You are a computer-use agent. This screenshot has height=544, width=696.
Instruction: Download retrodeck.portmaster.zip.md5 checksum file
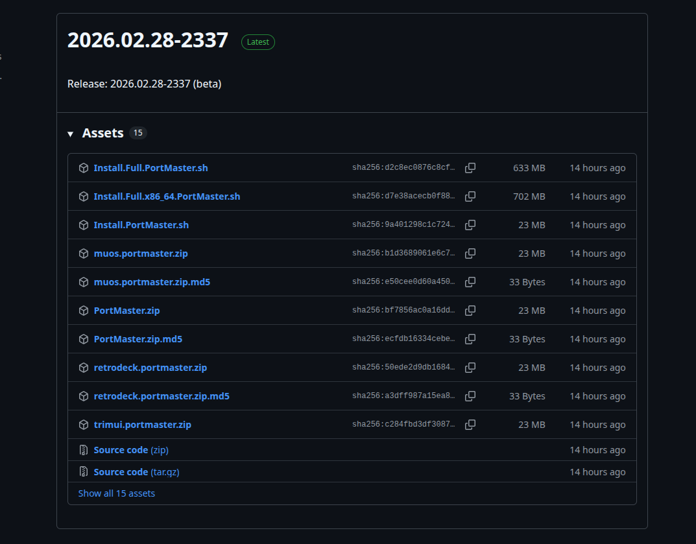(162, 396)
